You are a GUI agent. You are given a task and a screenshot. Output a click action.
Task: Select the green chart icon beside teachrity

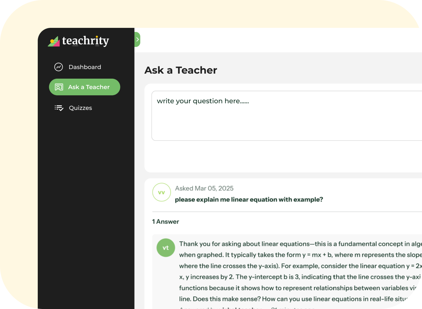(x=54, y=41)
